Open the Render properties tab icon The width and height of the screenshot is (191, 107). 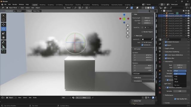click(x=160, y=48)
